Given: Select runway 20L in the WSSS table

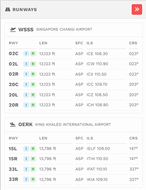Looking at the screenshot, I should tap(74, 95).
